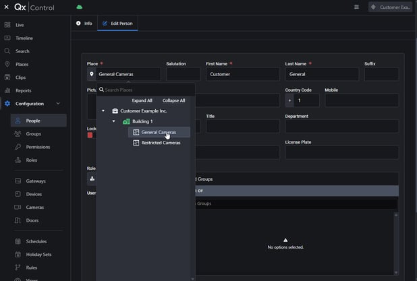Open Cameras icon in sidebar
This screenshot has width=417, height=281.
point(18,207)
